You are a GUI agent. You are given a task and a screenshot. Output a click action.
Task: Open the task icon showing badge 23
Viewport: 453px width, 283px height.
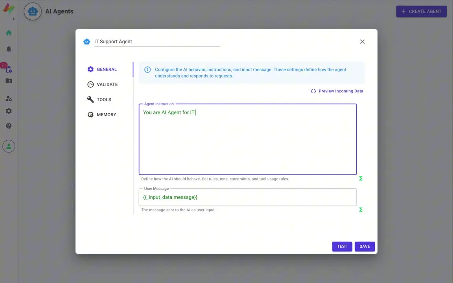point(9,69)
